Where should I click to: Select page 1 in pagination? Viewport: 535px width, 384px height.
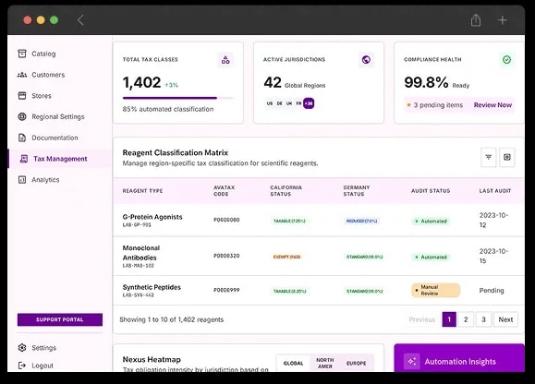pos(449,319)
